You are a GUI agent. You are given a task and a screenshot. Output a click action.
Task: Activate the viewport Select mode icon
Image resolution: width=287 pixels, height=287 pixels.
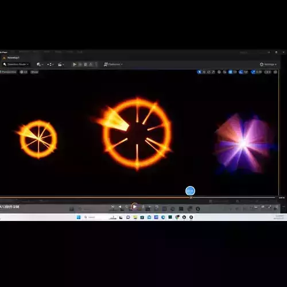[199, 72]
